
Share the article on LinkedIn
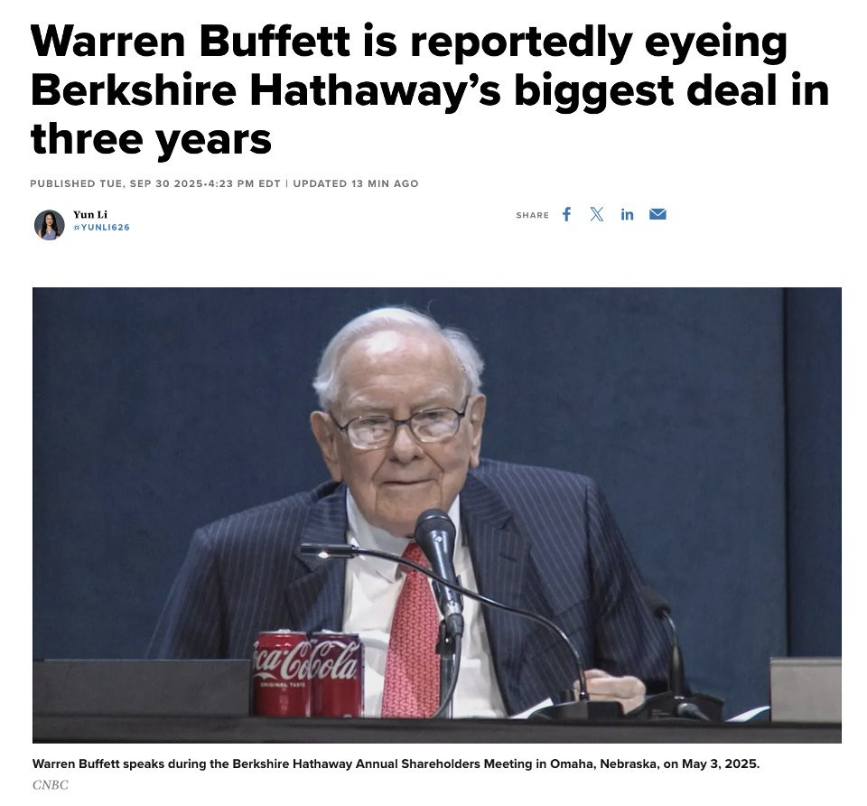pos(627,214)
